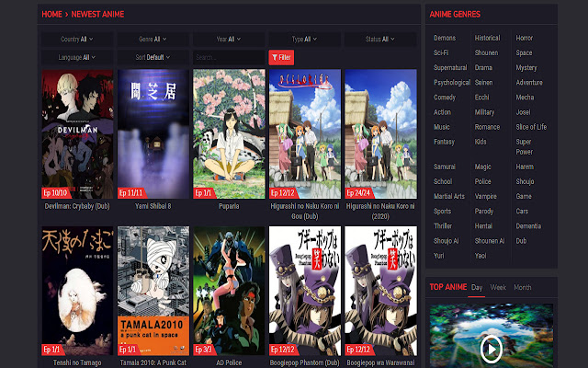Image resolution: width=588 pixels, height=368 pixels.
Task: Open Higurashi no Naku Koro ni (2020) poster
Action: 380,133
